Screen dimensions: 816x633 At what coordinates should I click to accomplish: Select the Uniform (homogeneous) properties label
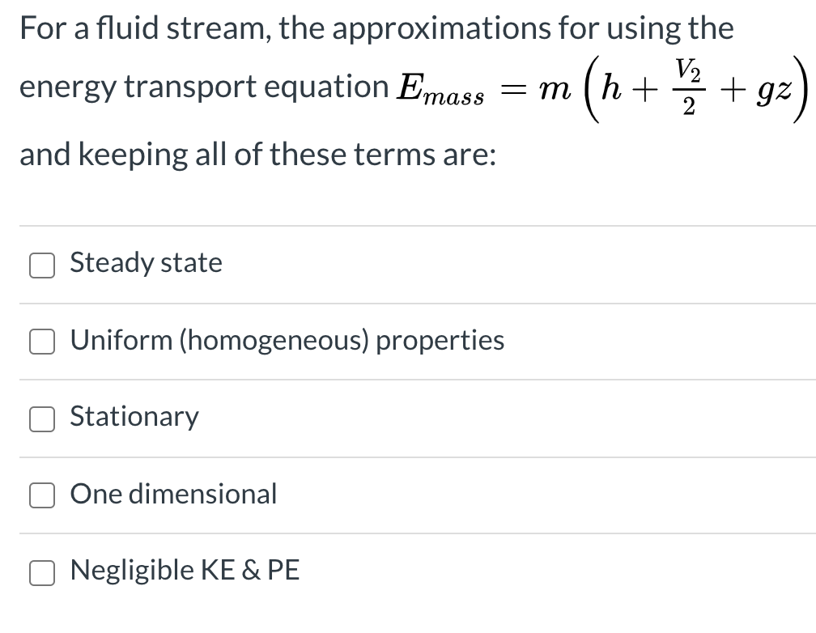point(287,340)
